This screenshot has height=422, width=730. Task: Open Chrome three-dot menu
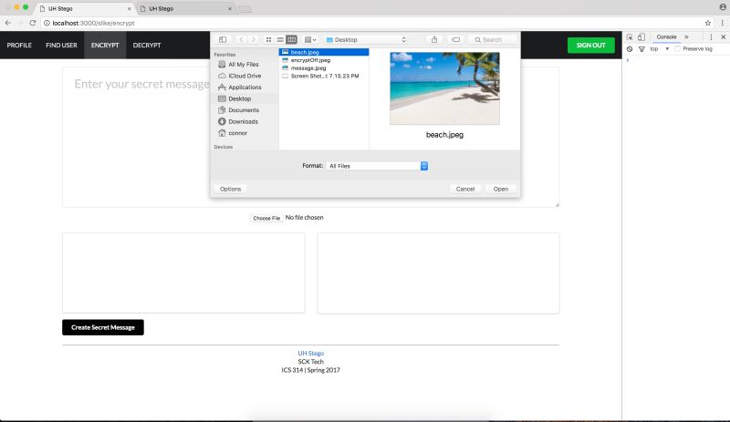click(723, 23)
